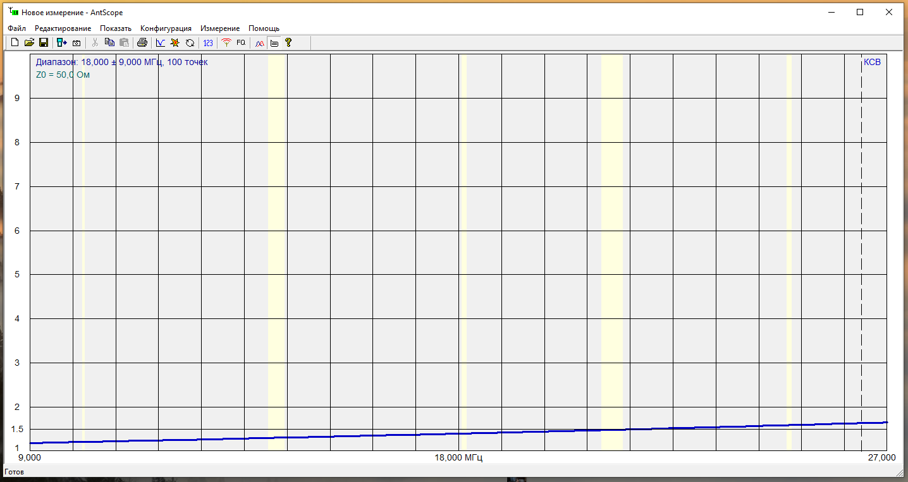Save the measurement with the floppy icon

click(44, 43)
